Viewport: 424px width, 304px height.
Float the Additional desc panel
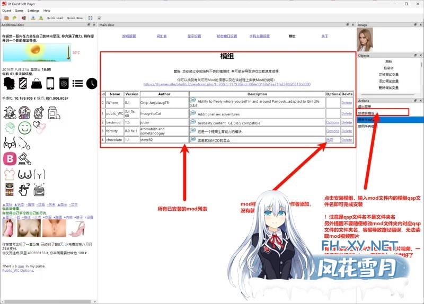89,25
